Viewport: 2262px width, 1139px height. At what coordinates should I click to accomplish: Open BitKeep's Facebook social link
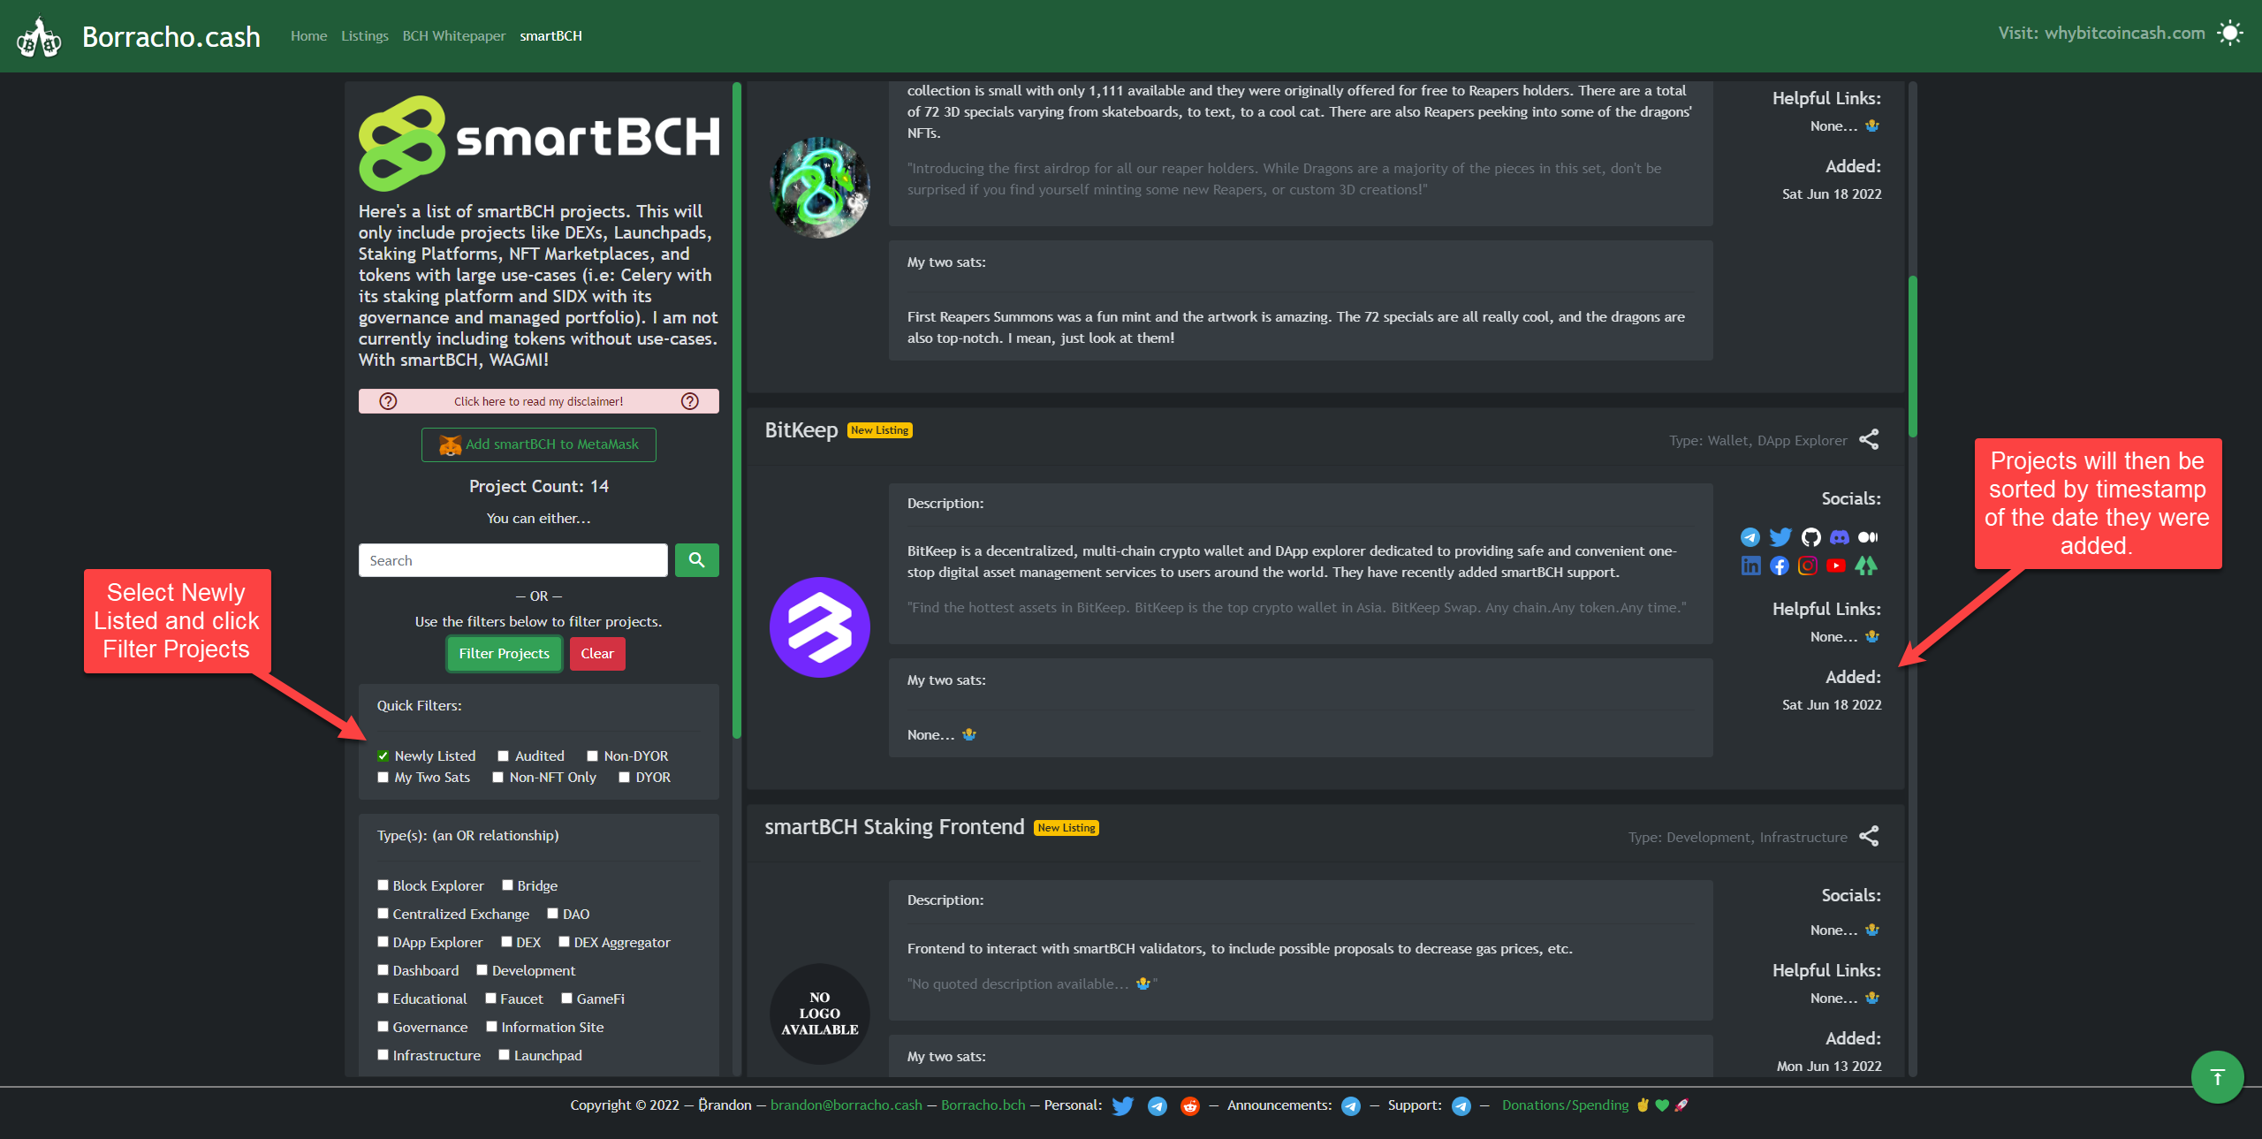click(x=1780, y=566)
